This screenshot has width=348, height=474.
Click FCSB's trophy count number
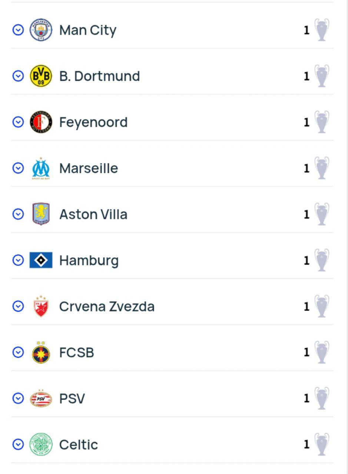[x=306, y=353]
